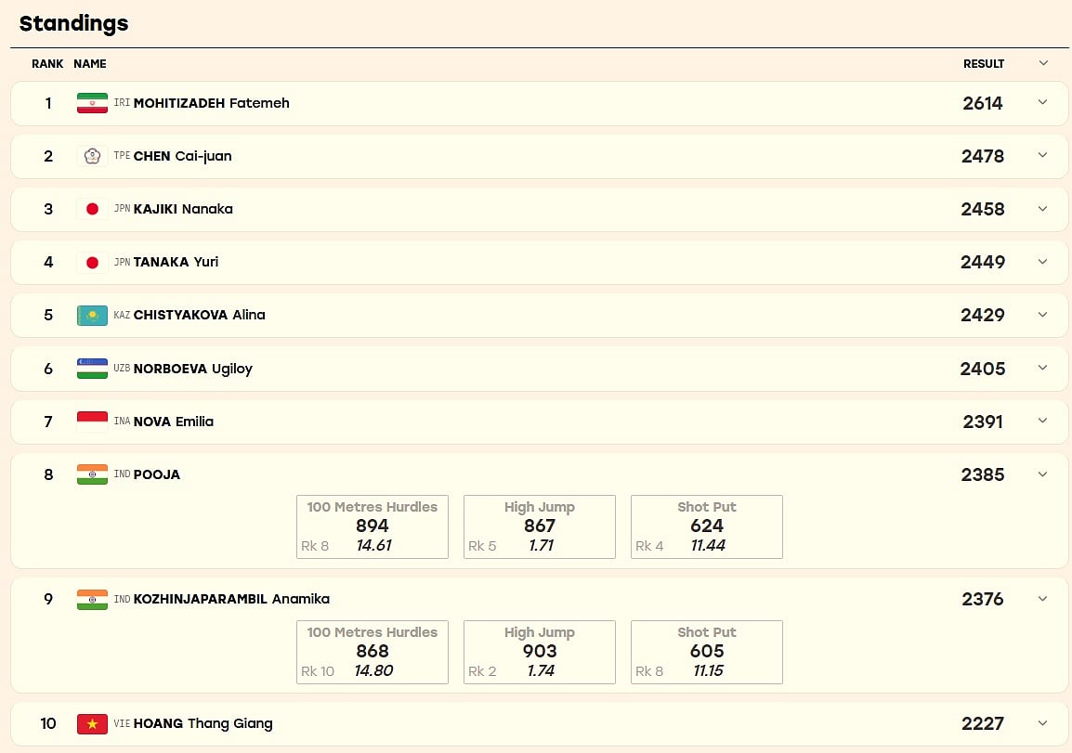Click the Chinese Taipei flag beside CHEN Cai-juan
The width and height of the screenshot is (1072, 753).
(92, 157)
